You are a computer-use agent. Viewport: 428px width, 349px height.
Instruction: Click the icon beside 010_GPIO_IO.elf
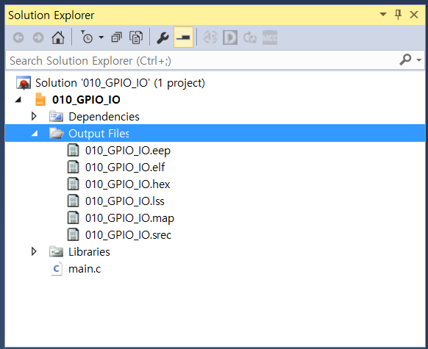[73, 167]
